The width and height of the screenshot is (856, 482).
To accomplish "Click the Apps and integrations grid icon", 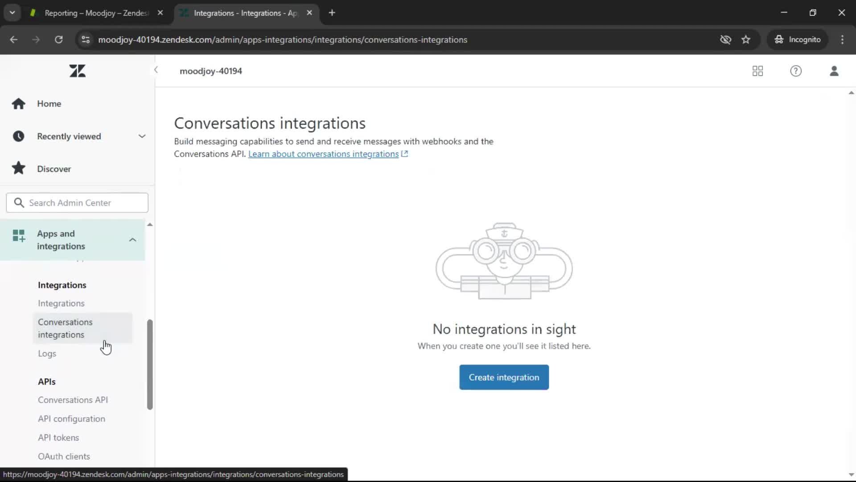I will 19,236.
